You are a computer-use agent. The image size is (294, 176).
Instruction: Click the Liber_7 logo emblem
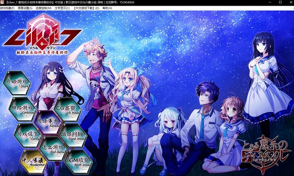coord(42,35)
